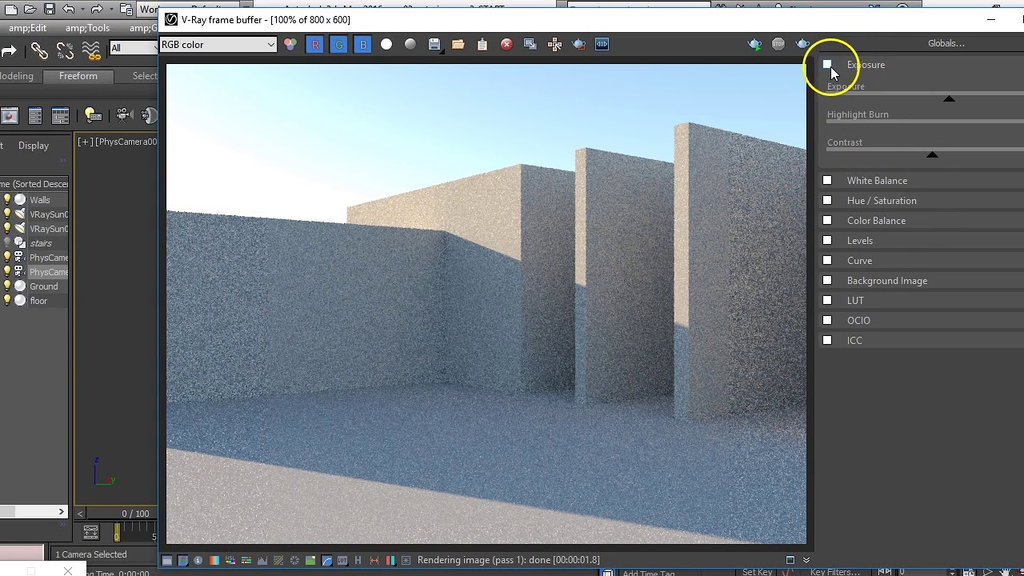
Task: Toggle the green channel button
Action: pos(339,45)
